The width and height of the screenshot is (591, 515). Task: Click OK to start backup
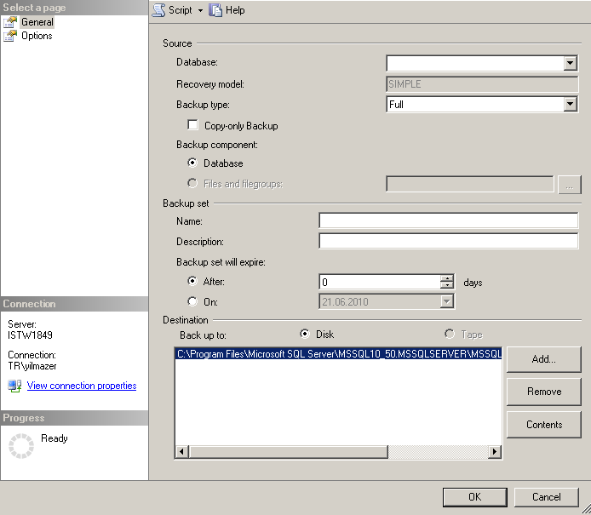(475, 497)
